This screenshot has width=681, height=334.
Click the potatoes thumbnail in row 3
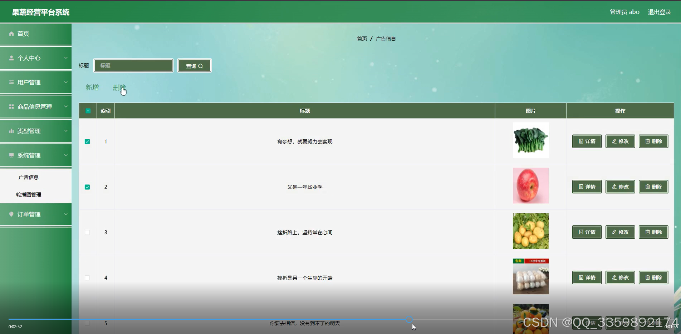(x=531, y=231)
